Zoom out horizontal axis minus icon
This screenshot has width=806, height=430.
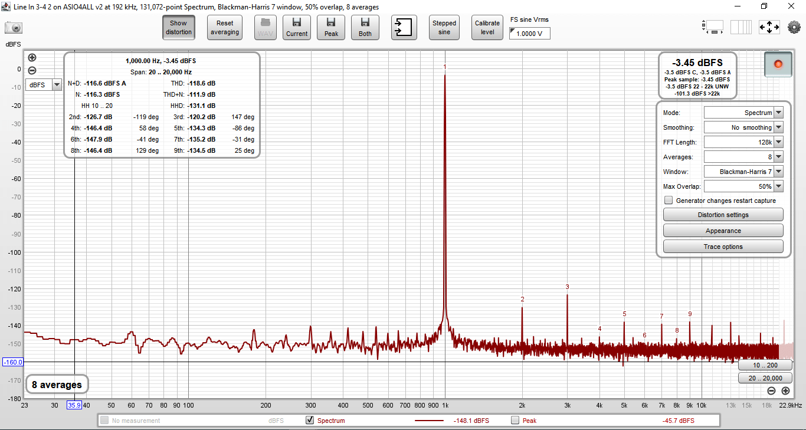pos(771,390)
